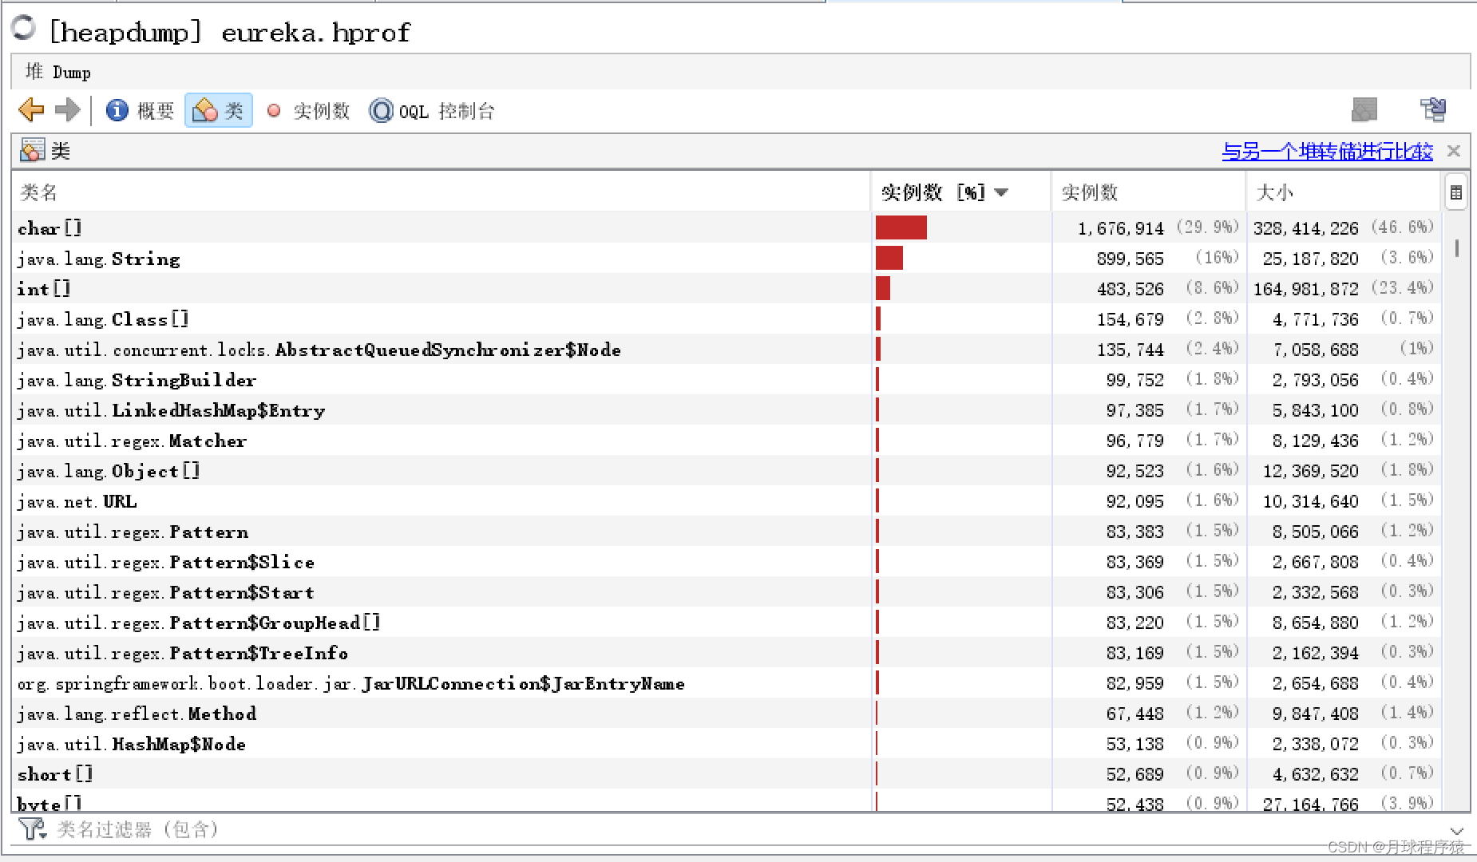The width and height of the screenshot is (1477, 862).
Task: Select HashMap$Node row
Action: pos(727,743)
